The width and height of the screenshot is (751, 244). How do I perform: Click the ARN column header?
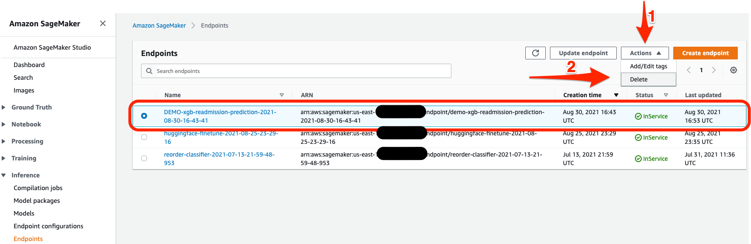307,95
